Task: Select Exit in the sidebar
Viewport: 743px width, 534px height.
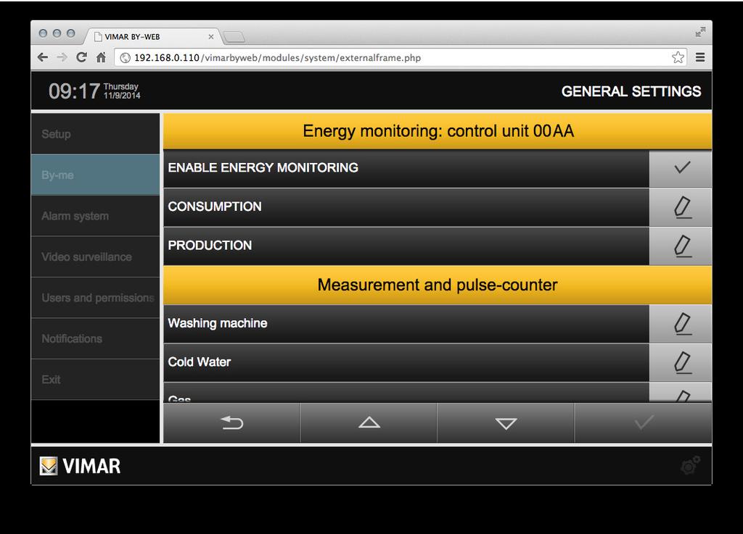Action: [x=95, y=380]
